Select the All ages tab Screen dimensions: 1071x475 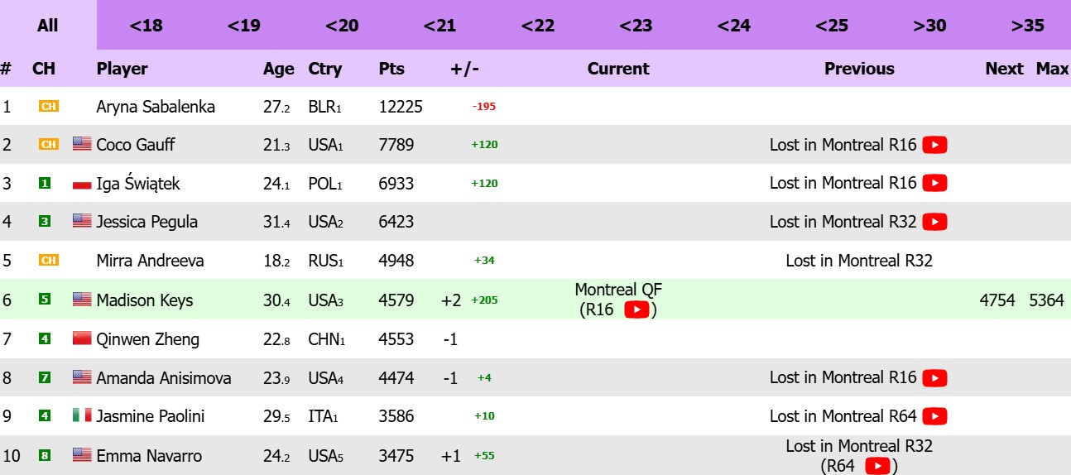(48, 26)
